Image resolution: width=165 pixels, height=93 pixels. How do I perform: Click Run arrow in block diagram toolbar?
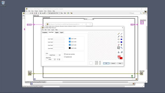tap(30, 13)
